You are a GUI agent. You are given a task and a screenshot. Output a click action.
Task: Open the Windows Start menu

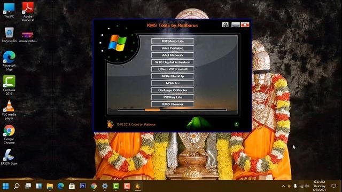point(6,186)
